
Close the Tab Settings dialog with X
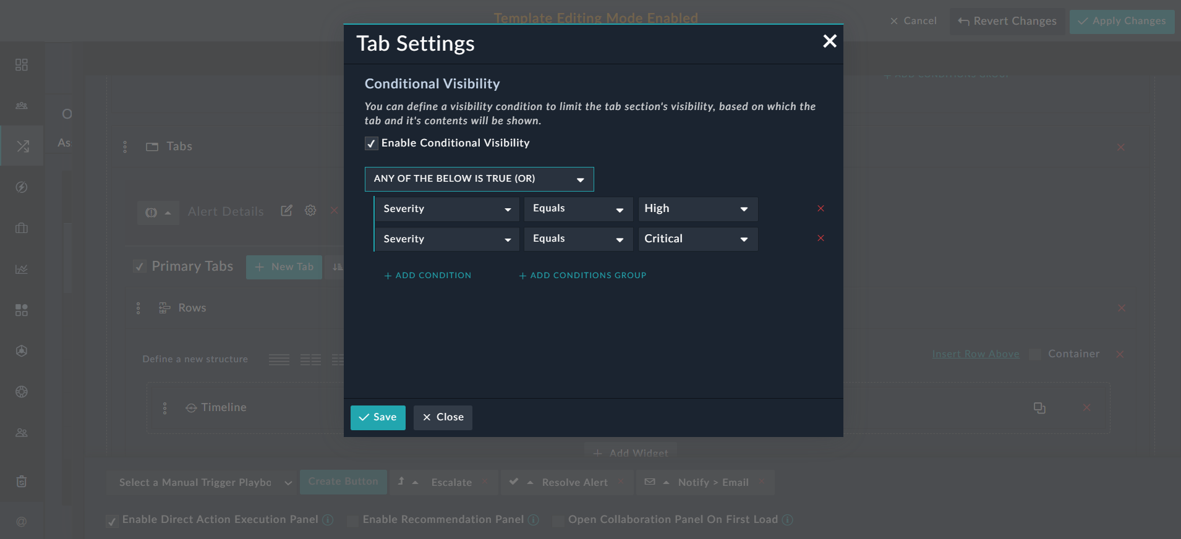point(829,41)
